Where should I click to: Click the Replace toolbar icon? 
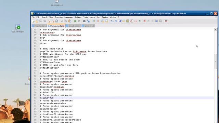(x=88, y=21)
